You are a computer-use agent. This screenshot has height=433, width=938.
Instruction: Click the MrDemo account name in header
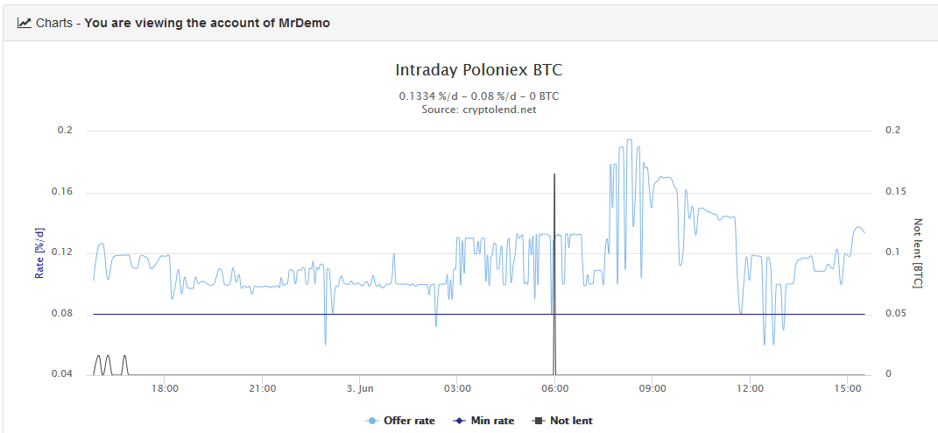pos(306,23)
